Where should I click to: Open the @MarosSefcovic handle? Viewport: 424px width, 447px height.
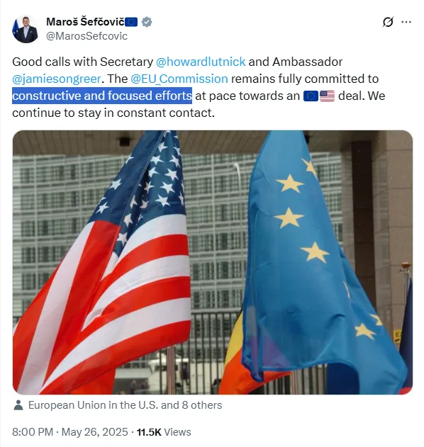click(87, 36)
